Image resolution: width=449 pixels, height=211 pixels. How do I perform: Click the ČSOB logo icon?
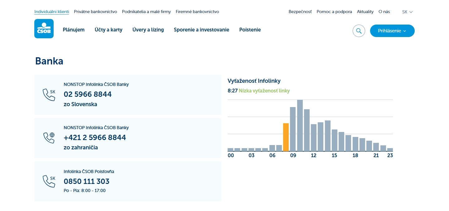[44, 29]
